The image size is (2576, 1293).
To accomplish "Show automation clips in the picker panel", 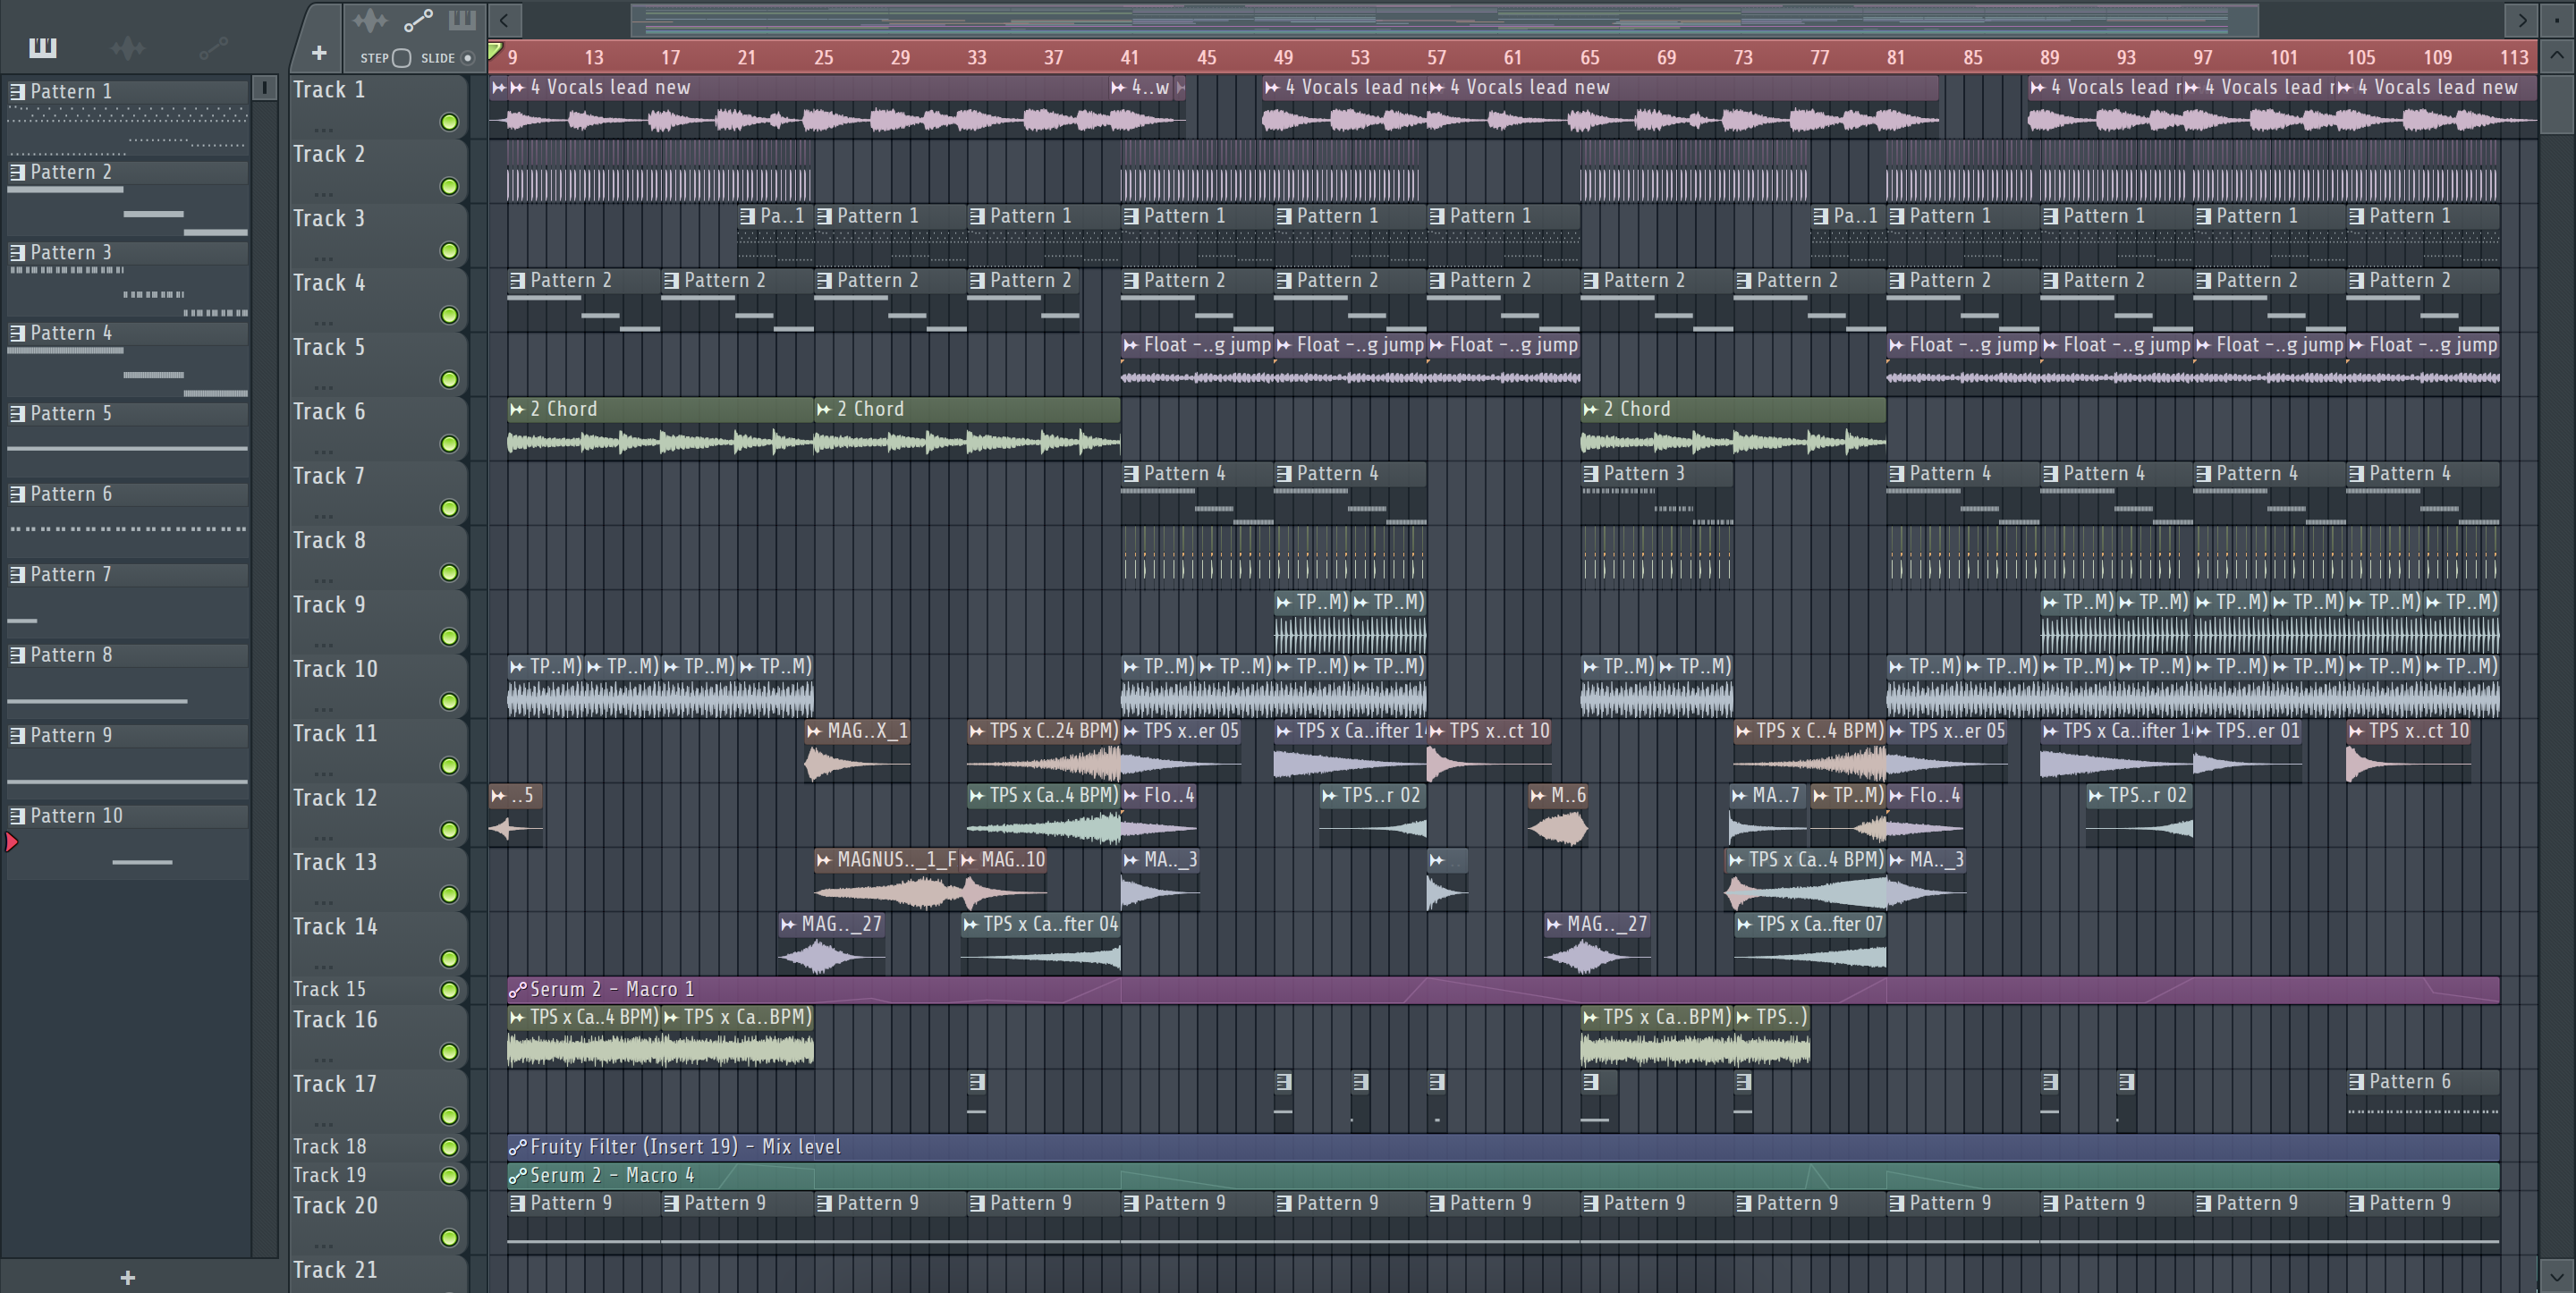I will [214, 47].
